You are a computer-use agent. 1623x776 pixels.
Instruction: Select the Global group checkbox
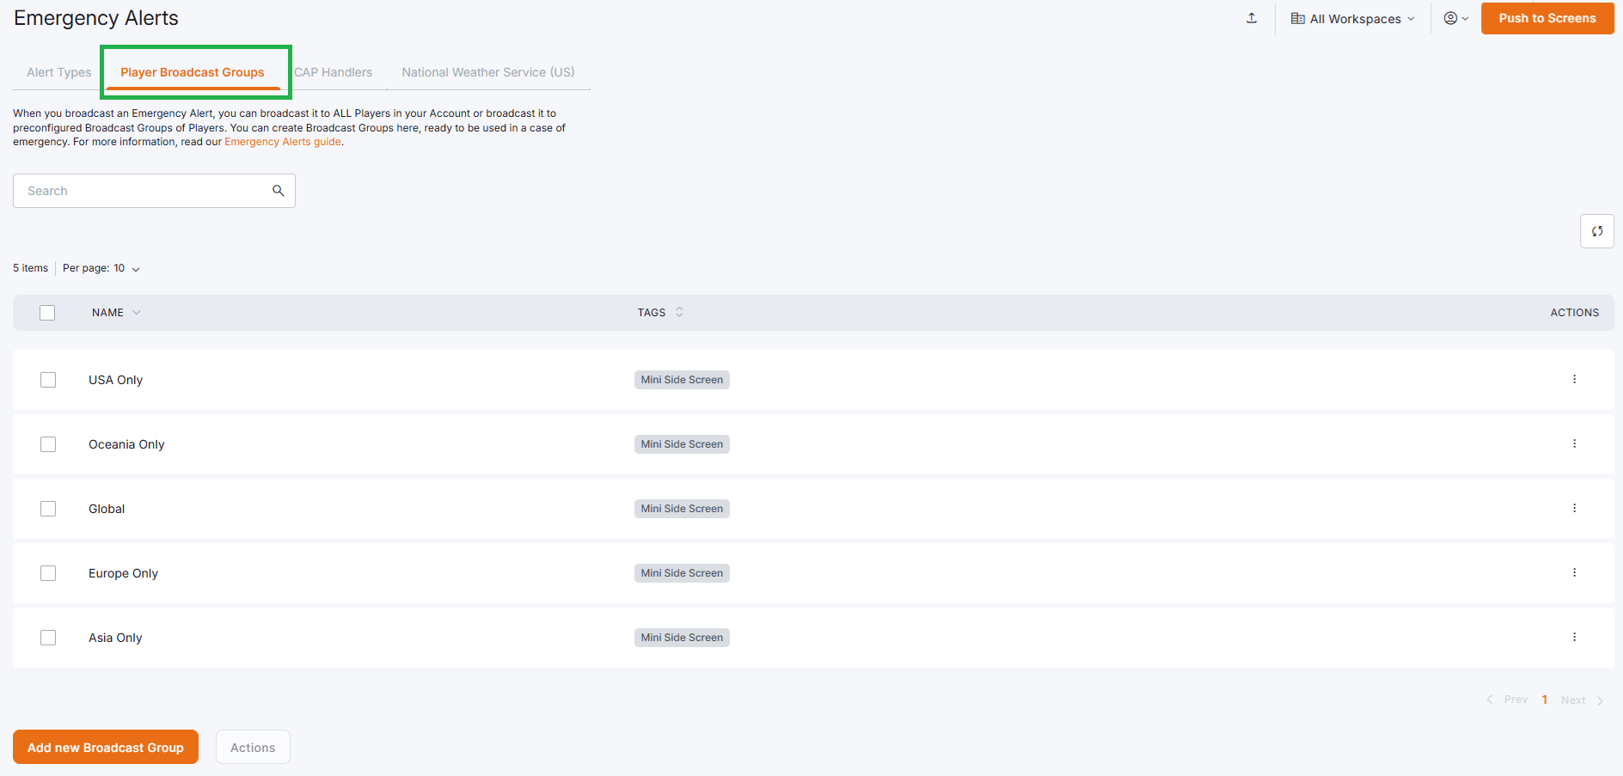coord(48,509)
